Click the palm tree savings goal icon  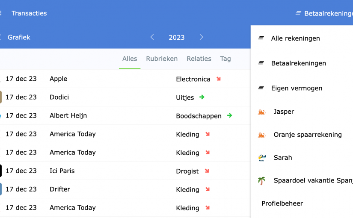point(261,181)
